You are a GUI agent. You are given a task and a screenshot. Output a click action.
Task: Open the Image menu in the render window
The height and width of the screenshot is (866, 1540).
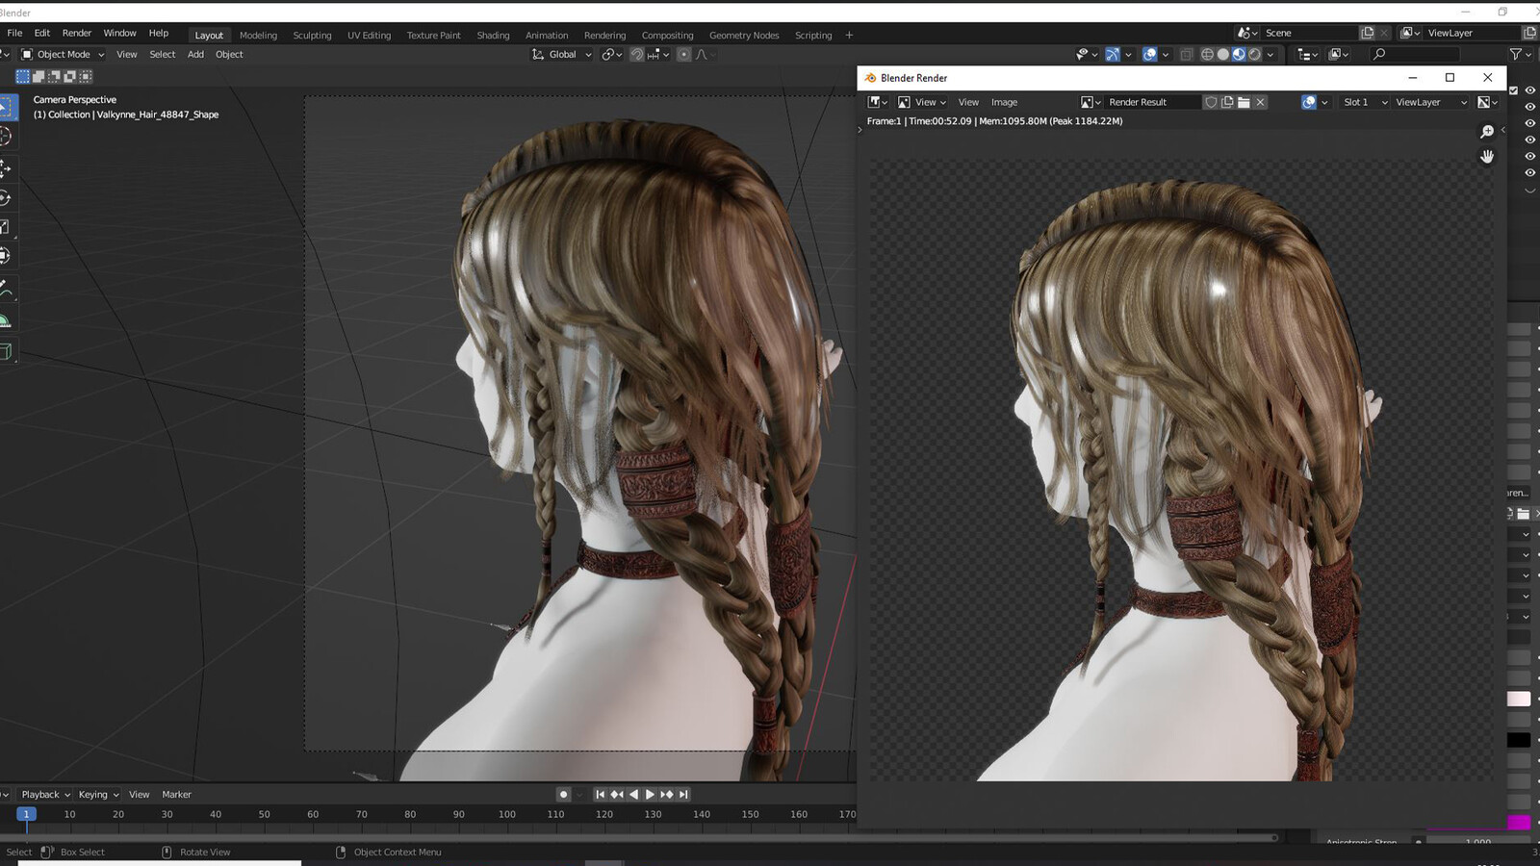1004,102
